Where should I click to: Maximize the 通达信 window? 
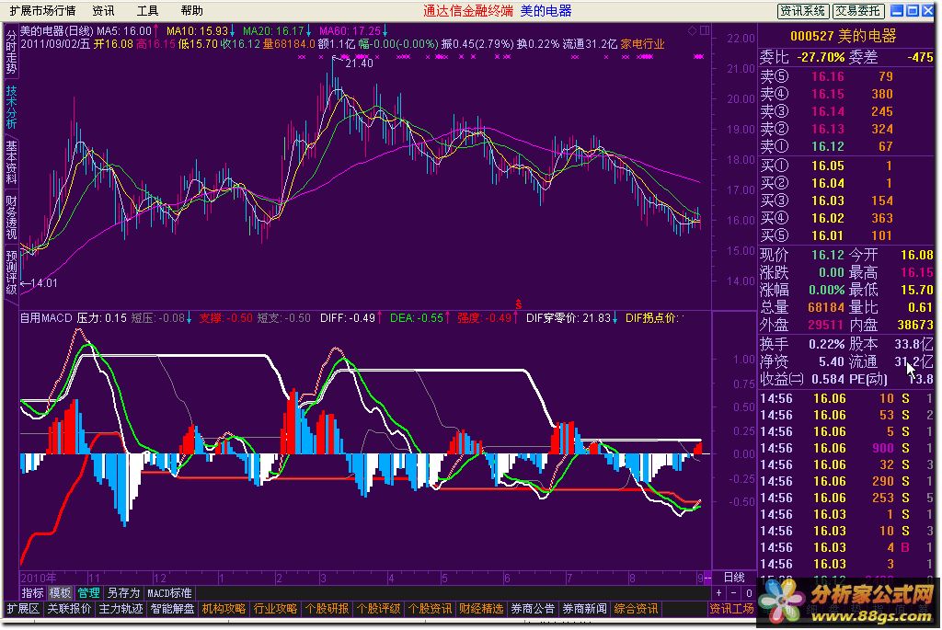tap(913, 10)
